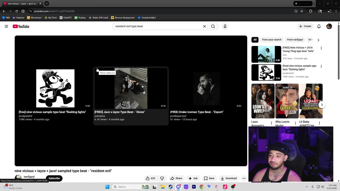Open sidebar 'Safe' video thumbnail
340x191 pixels.
pos(266,54)
